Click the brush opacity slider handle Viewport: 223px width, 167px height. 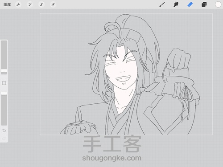click(4, 93)
